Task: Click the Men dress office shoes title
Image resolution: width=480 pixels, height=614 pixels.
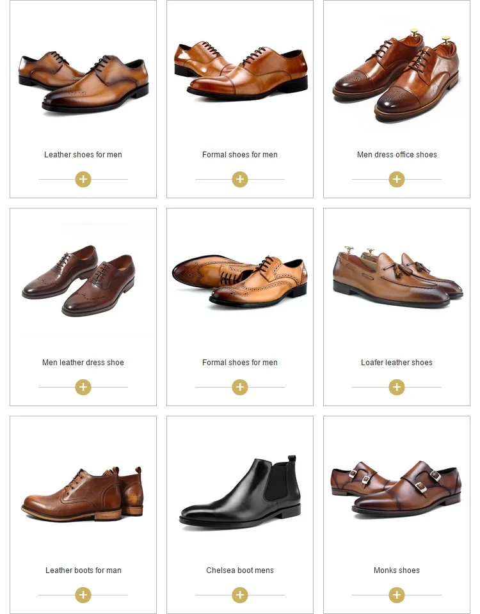Action: coord(397,155)
